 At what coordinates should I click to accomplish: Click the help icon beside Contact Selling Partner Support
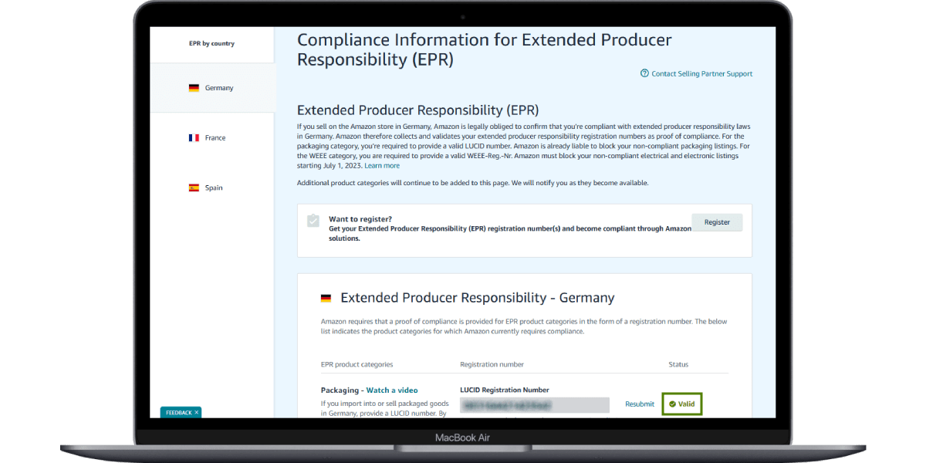[x=644, y=74]
